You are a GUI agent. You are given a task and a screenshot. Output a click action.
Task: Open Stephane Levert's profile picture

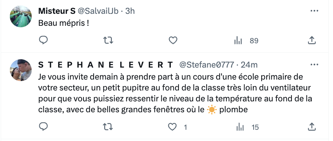click(21, 70)
